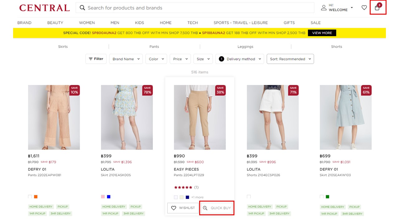The image size is (399, 224).
Task: Click 'Skirt 2101EASK005' product title
Action: 116,175
